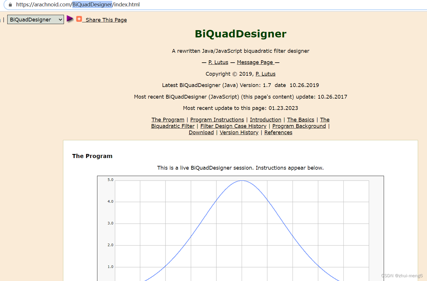Go to Program Instructions section
This screenshot has width=427, height=281.
tap(217, 120)
